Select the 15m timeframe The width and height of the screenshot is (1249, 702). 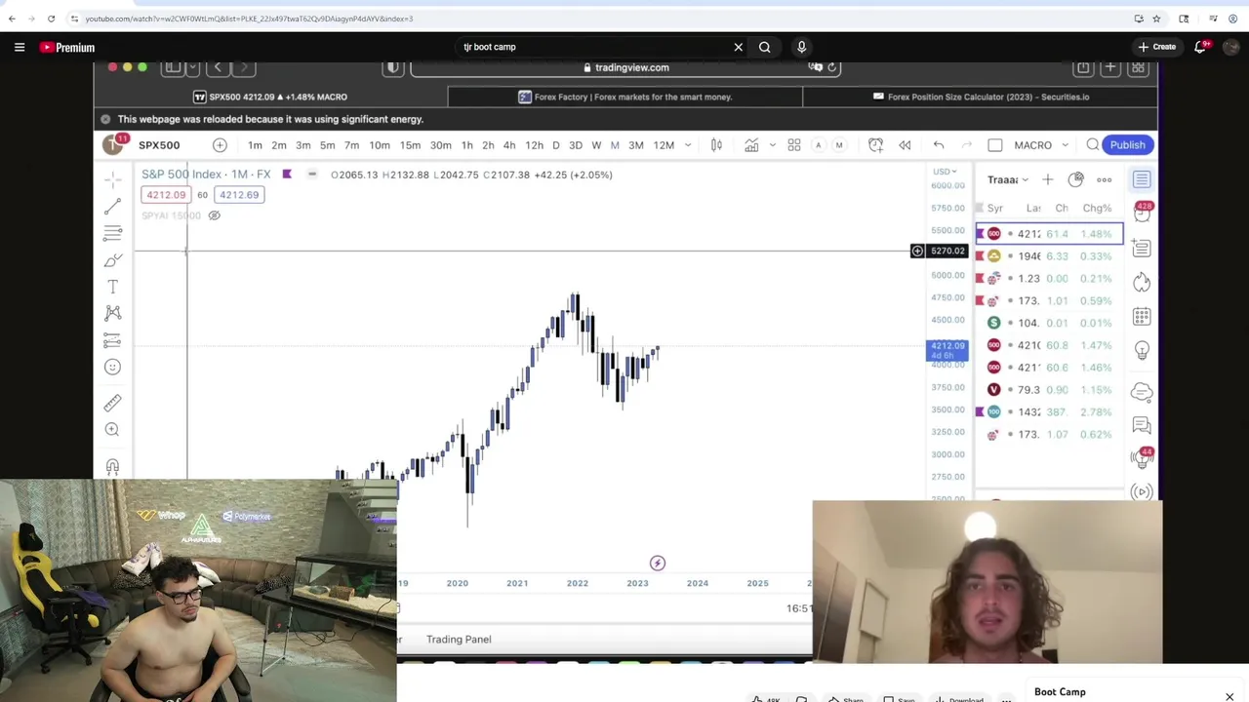pos(410,145)
